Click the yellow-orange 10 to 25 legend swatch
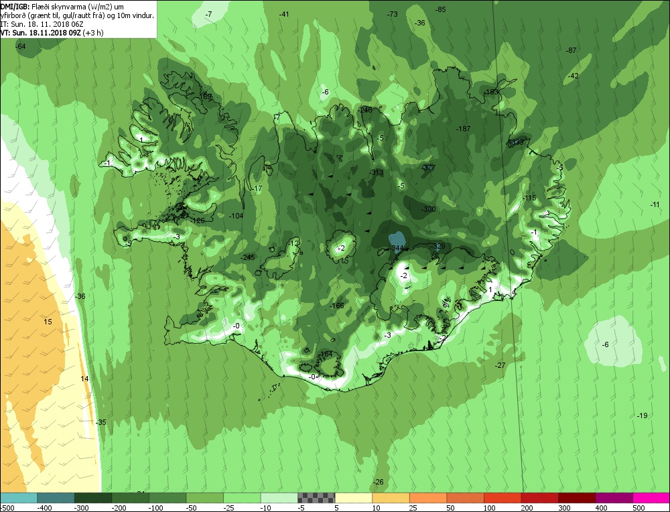 [x=391, y=498]
